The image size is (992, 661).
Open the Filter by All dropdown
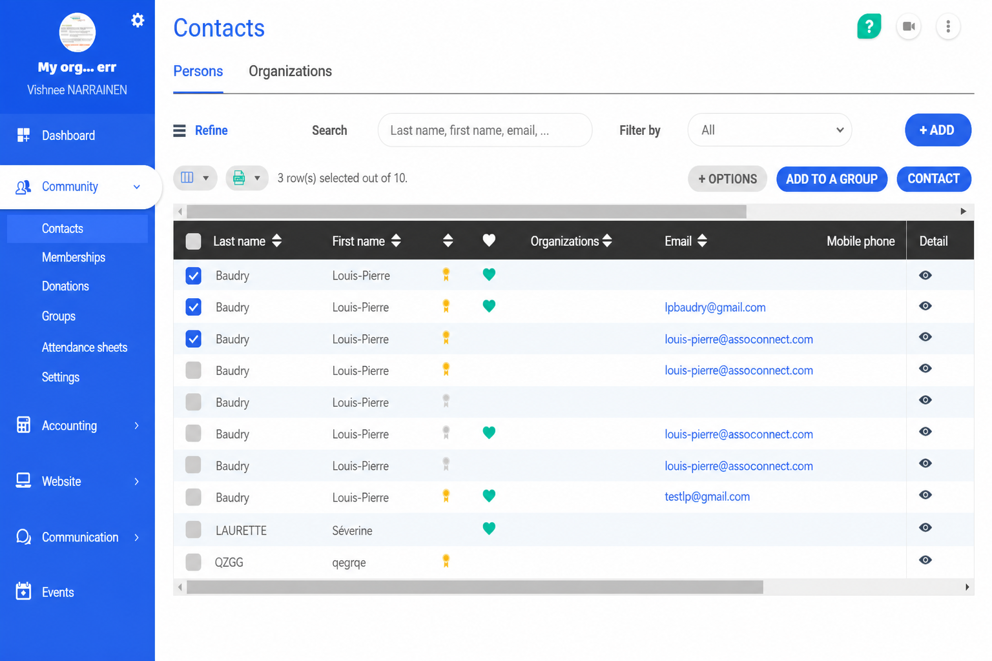[770, 130]
